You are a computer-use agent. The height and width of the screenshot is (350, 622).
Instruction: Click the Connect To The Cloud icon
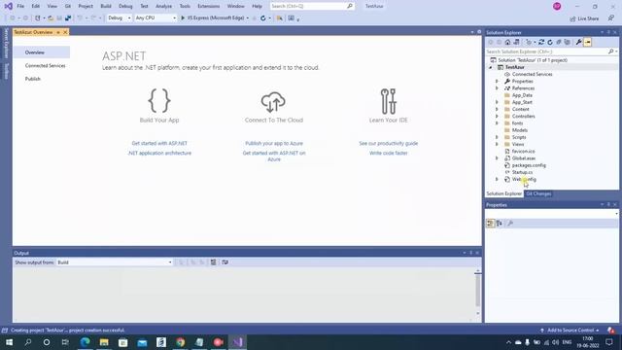click(x=273, y=102)
